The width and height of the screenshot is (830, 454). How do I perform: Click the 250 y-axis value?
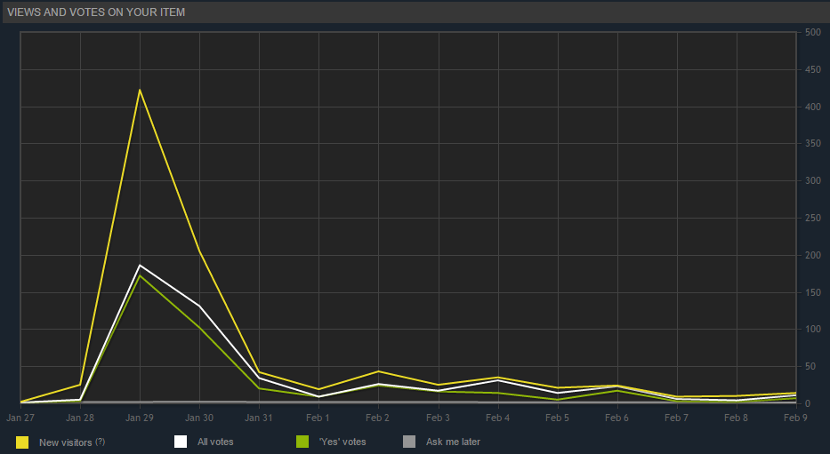pos(813,218)
